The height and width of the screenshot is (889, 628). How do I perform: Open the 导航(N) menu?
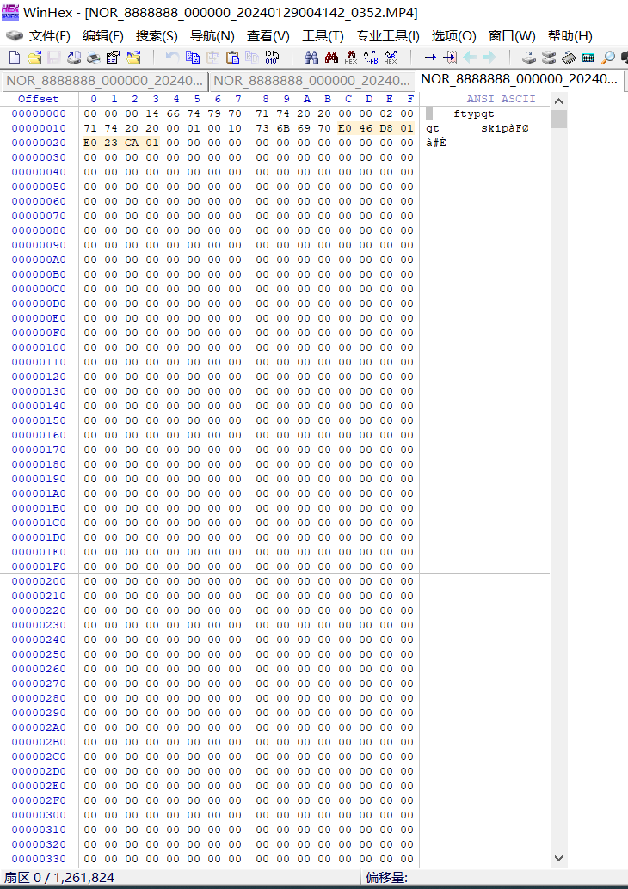coord(212,36)
